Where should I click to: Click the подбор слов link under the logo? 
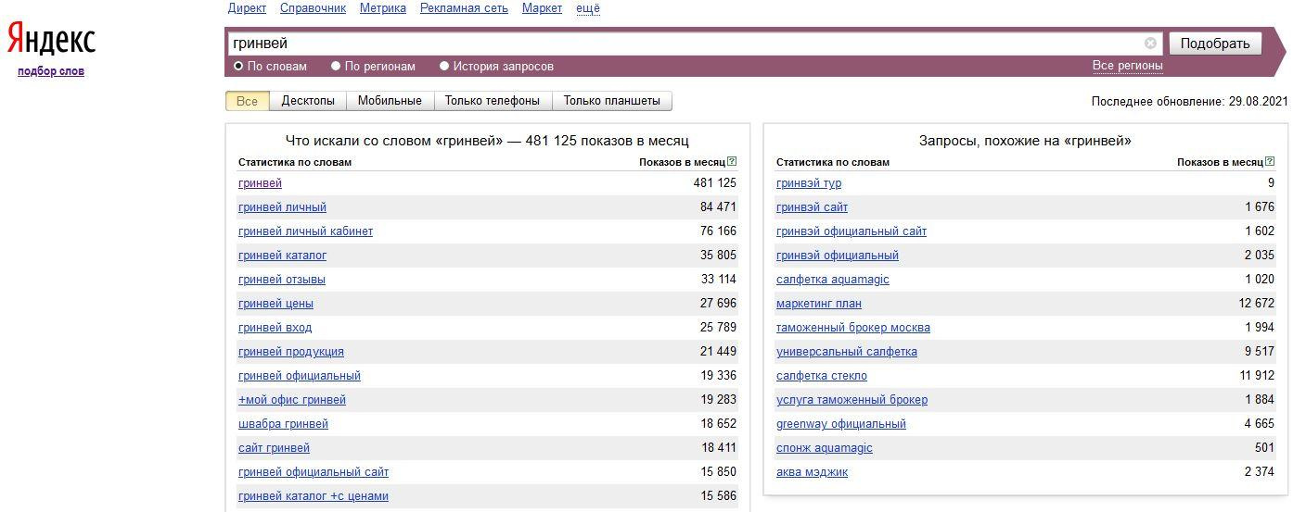(51, 71)
